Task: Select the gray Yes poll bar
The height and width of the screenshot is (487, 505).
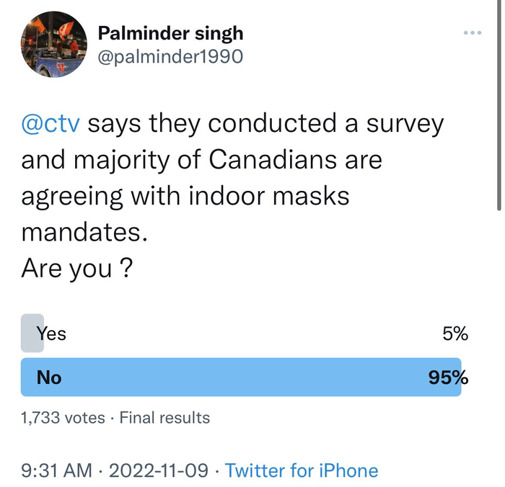Action: coord(32,334)
